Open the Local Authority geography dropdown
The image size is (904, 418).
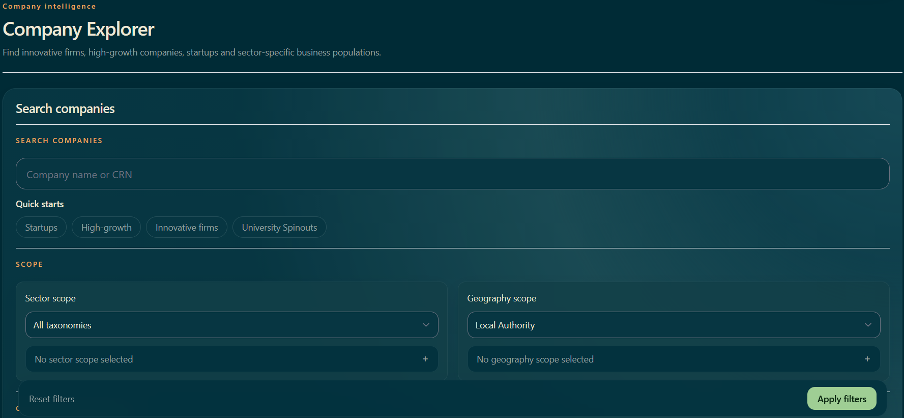674,325
